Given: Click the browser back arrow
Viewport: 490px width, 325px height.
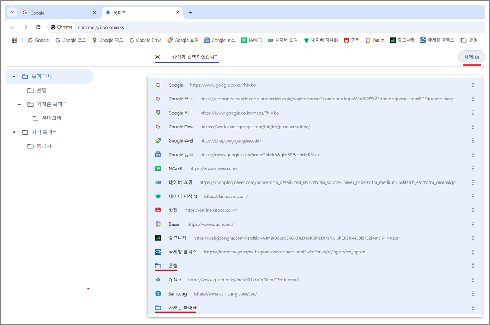Looking at the screenshot, I should (13, 27).
